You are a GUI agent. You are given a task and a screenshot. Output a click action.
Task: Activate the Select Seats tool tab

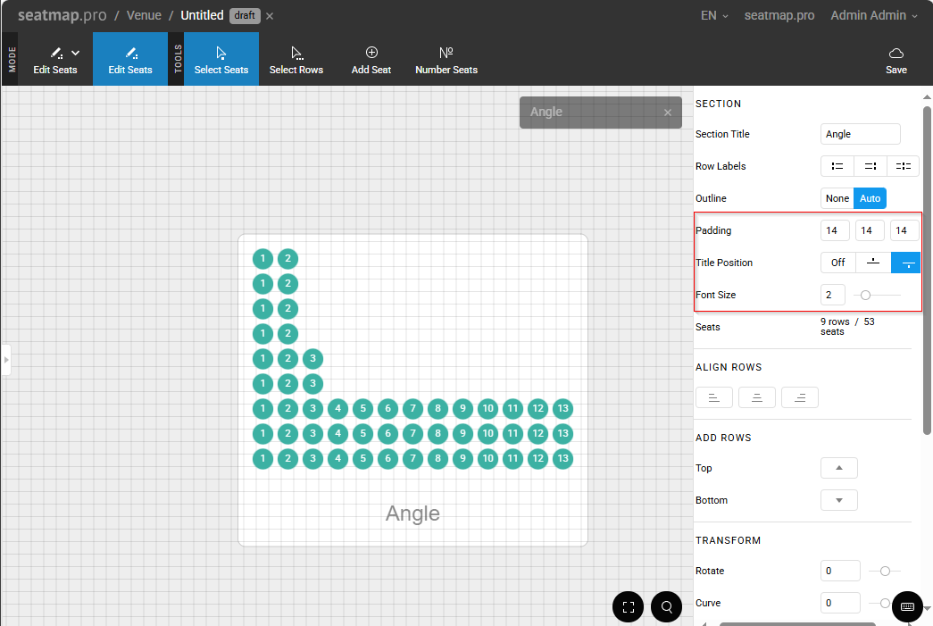click(221, 60)
